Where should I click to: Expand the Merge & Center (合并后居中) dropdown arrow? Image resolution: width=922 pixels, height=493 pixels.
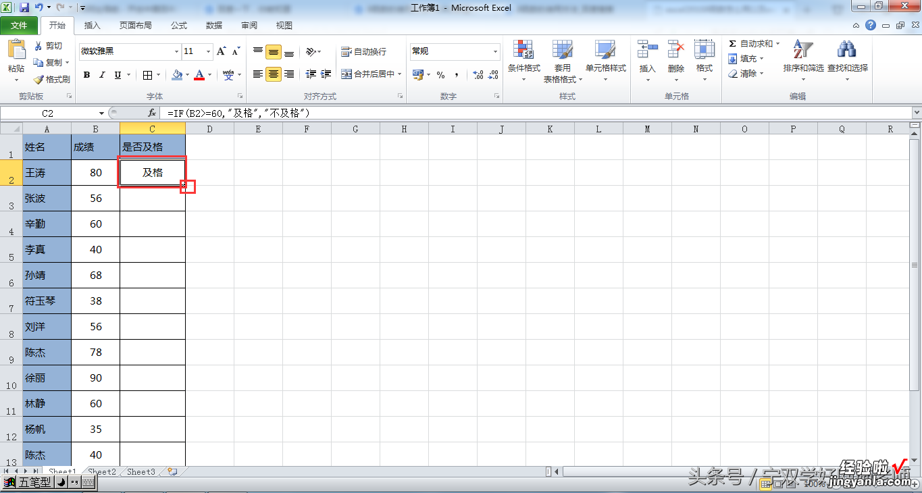tap(400, 74)
